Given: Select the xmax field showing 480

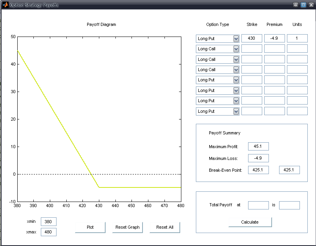Looking at the screenshot, I should point(49,232).
